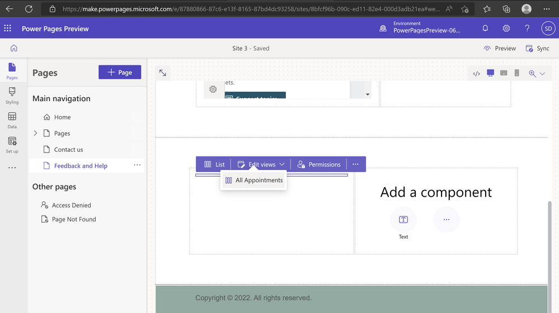Viewport: 559px width, 313px height.
Task: Open browser profile avatar
Action: pos(527,9)
